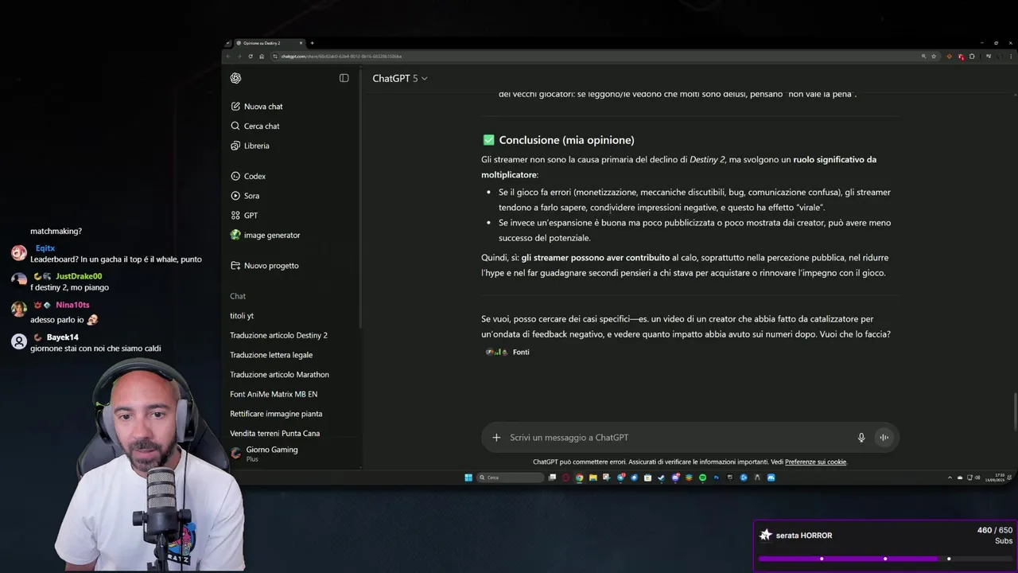Viewport: 1018px width, 573px height.
Task: Show hidden tray icons chevron
Action: (950, 477)
